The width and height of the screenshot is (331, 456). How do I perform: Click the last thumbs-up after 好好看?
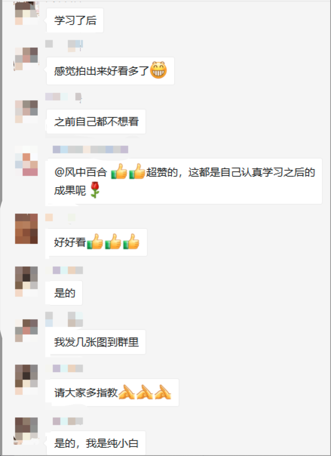[x=131, y=242]
